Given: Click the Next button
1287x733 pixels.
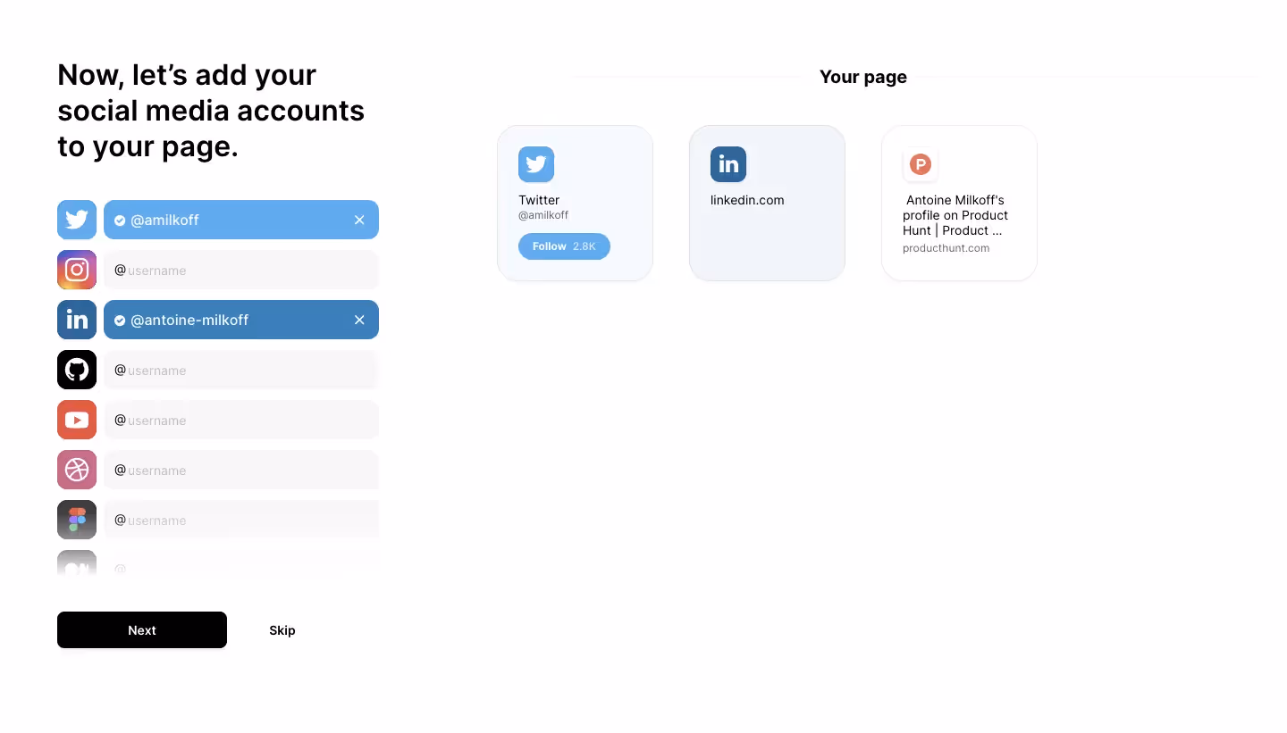Looking at the screenshot, I should [x=141, y=630].
